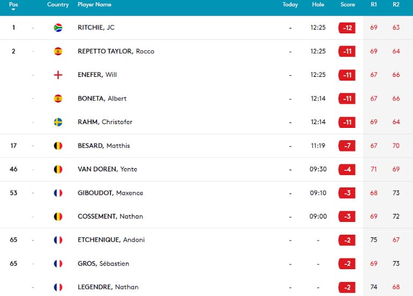This screenshot has width=413, height=296.
Task: Click Sweden flag next to RAHM, Christofer
Action: point(58,122)
